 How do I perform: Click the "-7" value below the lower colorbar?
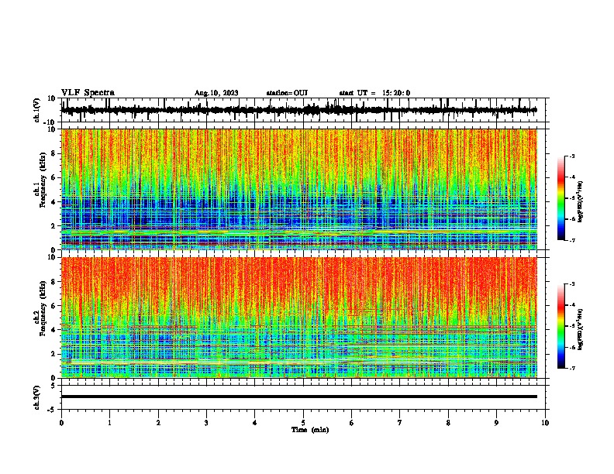(x=572, y=369)
